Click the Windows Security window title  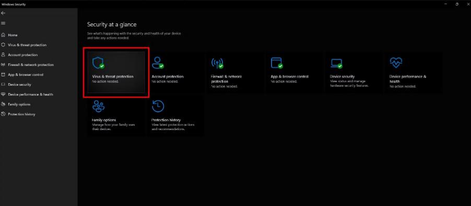[x=14, y=5]
